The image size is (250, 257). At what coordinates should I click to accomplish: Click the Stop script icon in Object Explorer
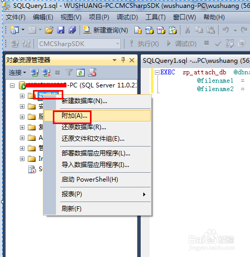pos(92,72)
